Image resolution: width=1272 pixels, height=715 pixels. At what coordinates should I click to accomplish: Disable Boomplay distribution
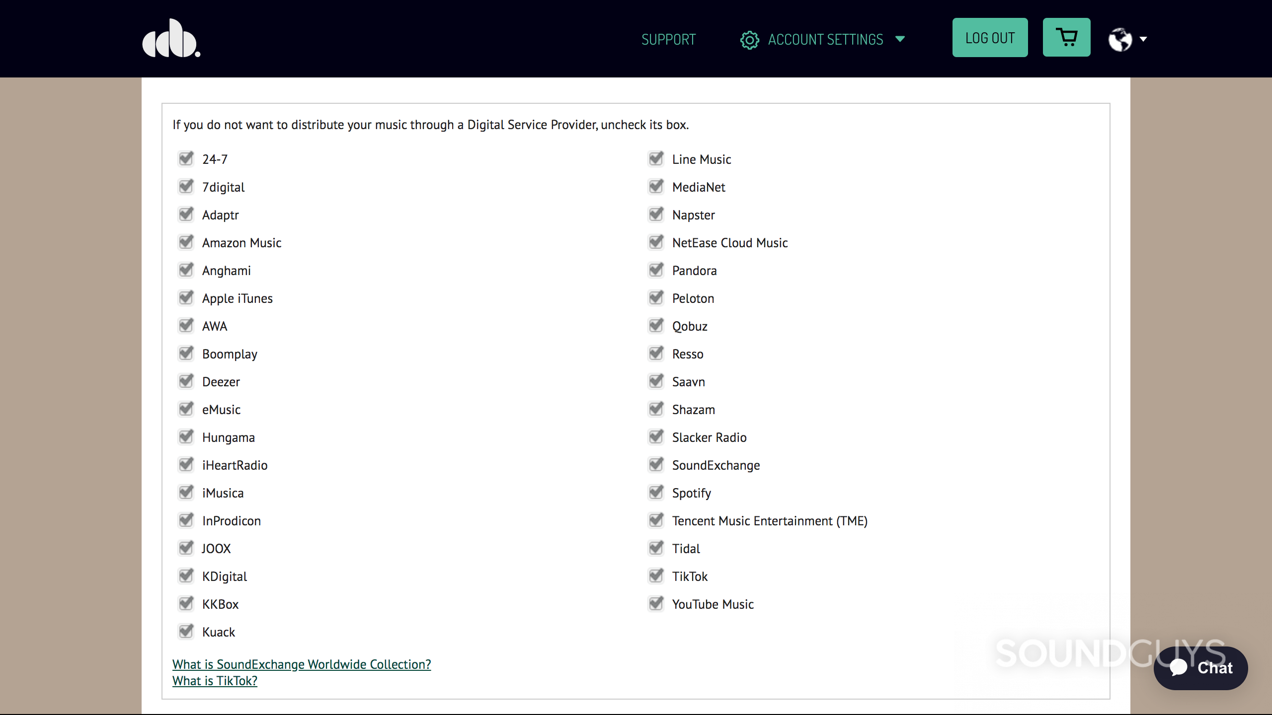coord(186,353)
